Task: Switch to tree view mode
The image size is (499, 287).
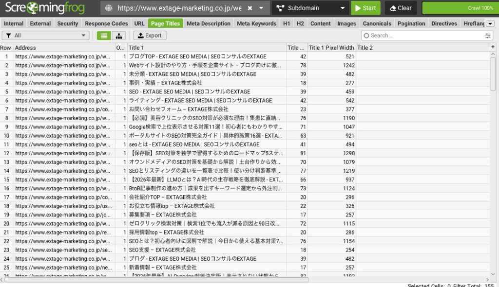Action: [118, 36]
